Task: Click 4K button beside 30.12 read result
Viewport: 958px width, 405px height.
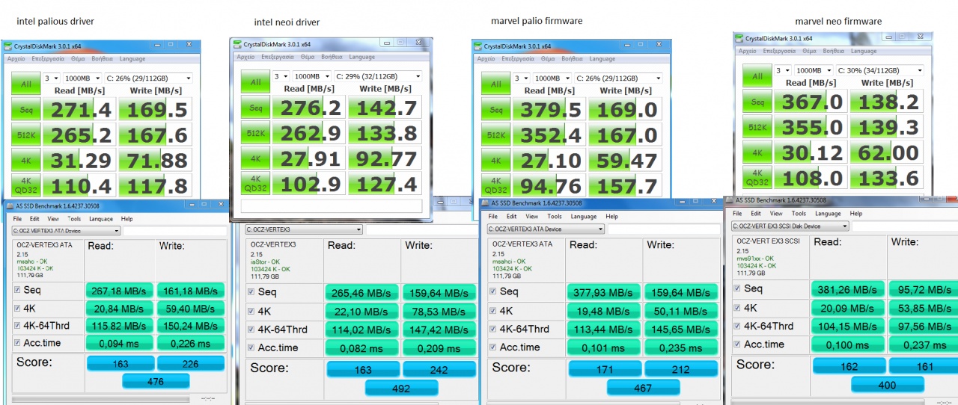Action: point(757,152)
